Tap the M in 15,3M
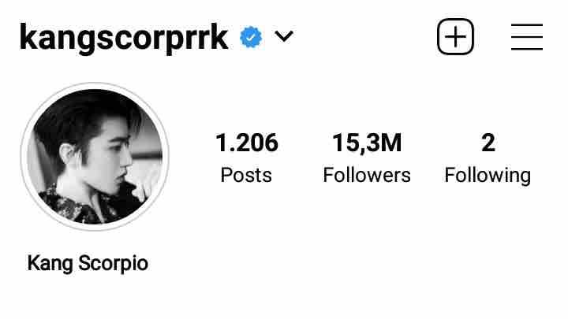The height and width of the screenshot is (319, 568). (390, 143)
